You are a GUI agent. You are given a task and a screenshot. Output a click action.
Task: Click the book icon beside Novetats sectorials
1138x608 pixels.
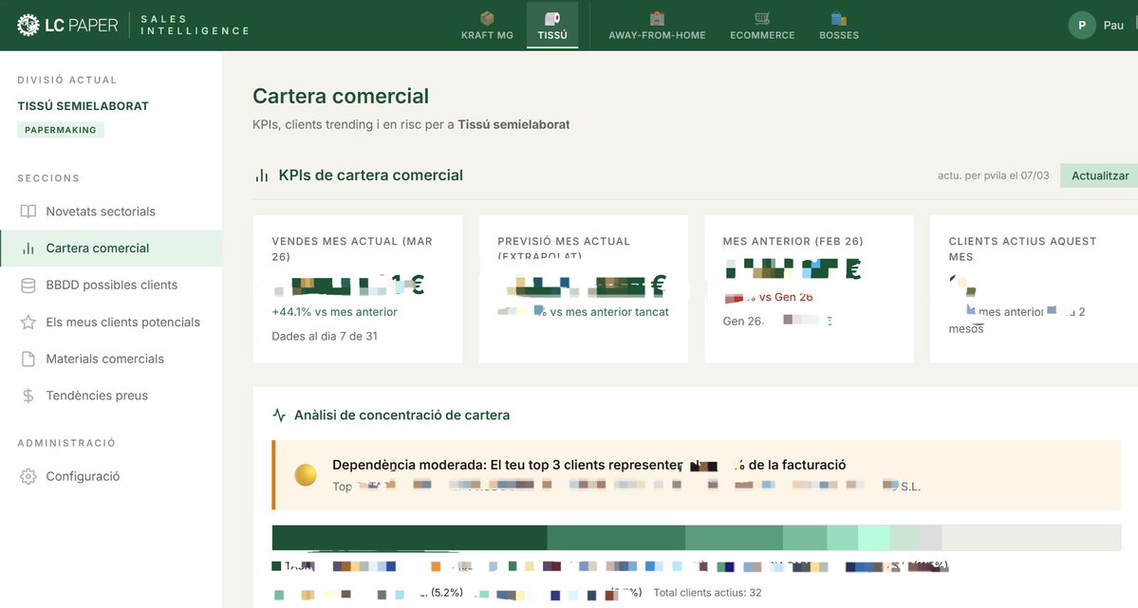pyautogui.click(x=28, y=212)
